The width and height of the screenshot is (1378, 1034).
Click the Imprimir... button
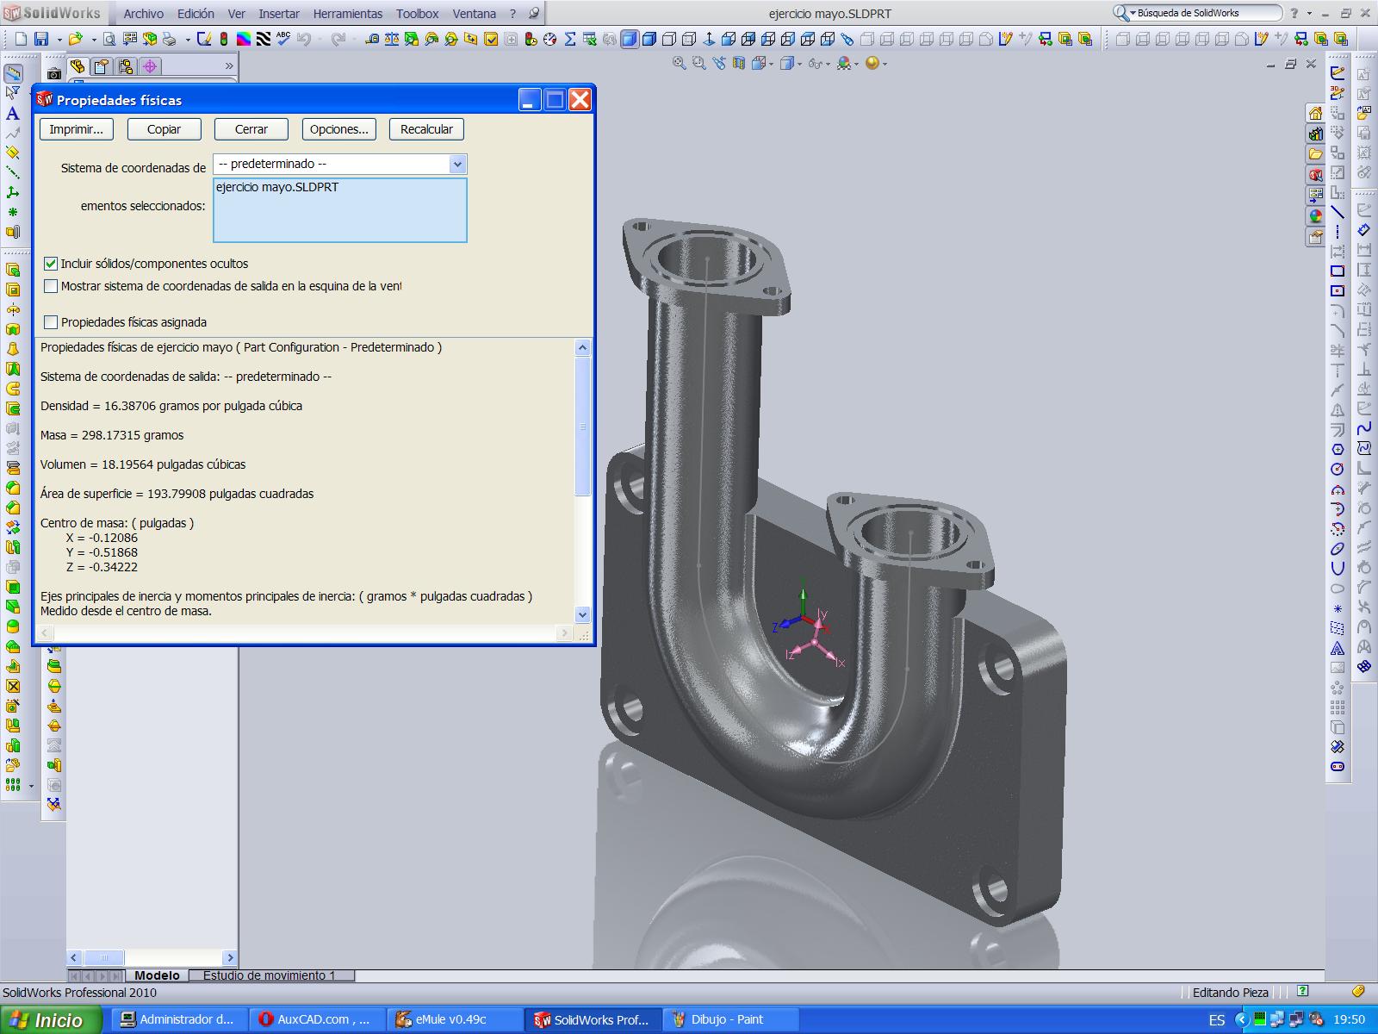(77, 129)
